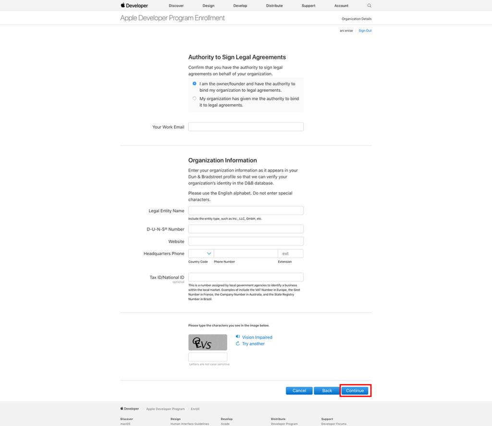Click the D-U-N-S Number input field
Viewport: 492px width, 426px height.
click(x=246, y=229)
